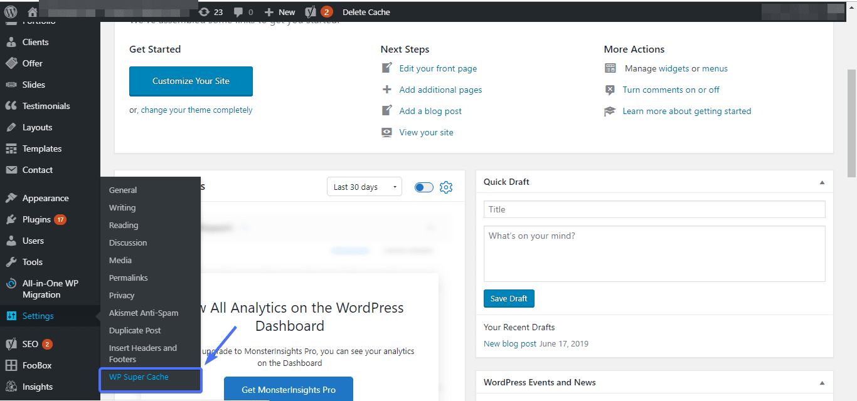
Task: Open the New content menu in admin bar
Action: coord(280,12)
